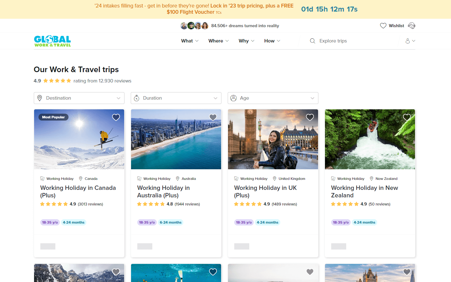Open the user account profile icon
Image resolution: width=451 pixels, height=282 pixels.
tap(408, 41)
